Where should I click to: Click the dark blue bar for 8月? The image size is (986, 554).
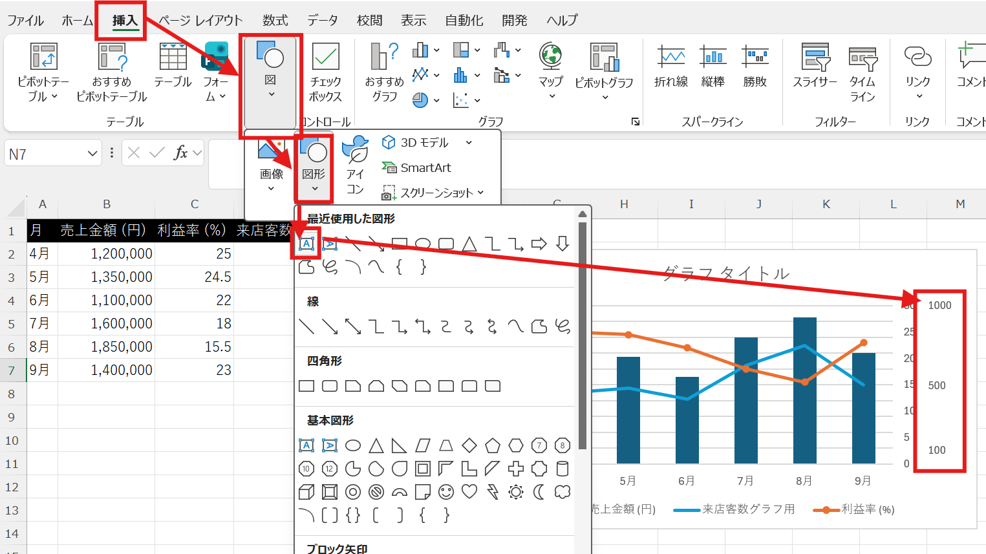click(x=804, y=390)
